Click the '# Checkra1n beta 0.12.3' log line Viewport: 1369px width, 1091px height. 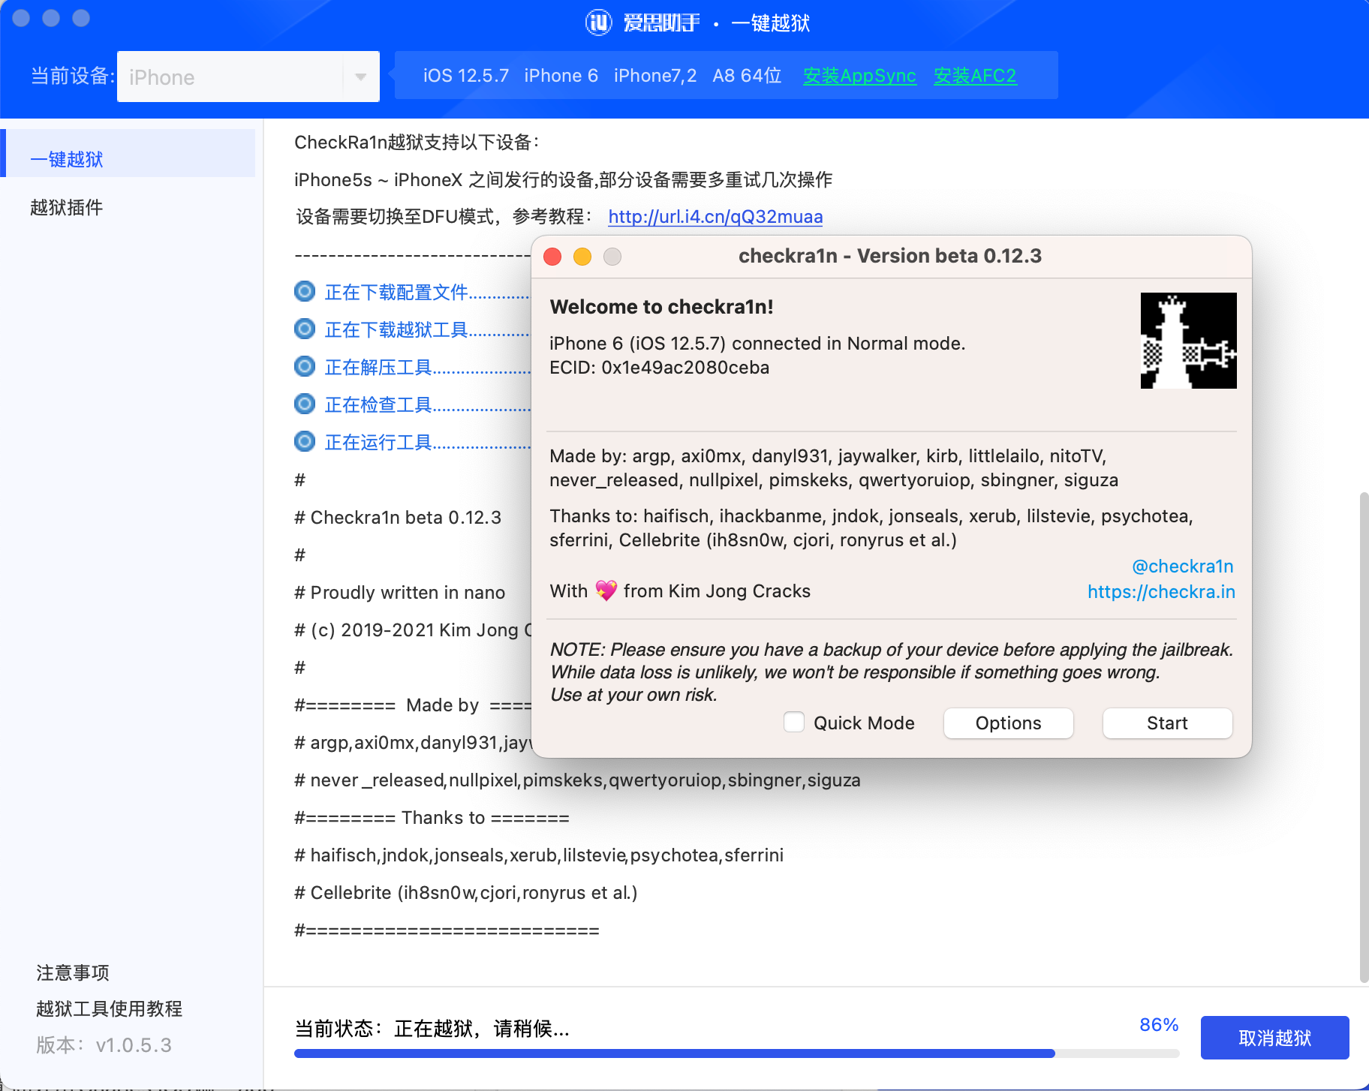point(398,518)
